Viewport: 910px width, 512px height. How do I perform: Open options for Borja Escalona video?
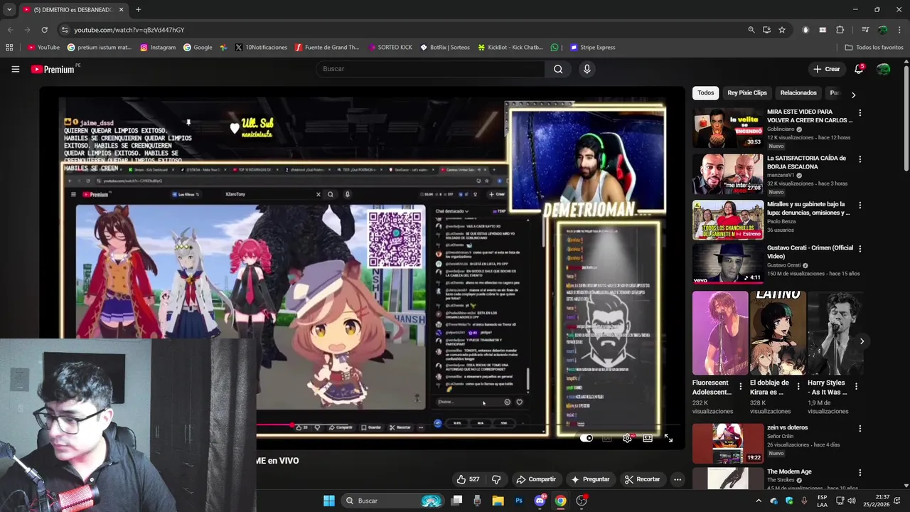(860, 159)
